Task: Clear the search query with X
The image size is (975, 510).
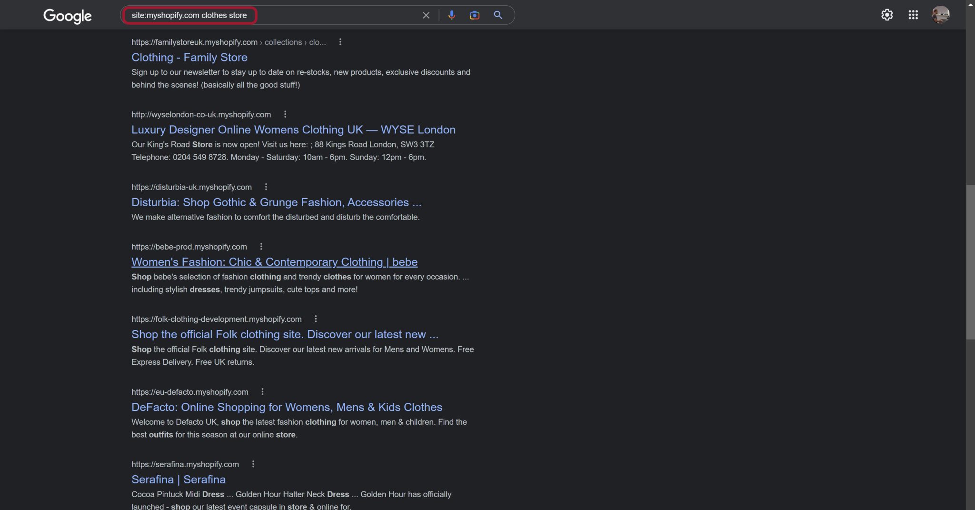Action: 426,15
